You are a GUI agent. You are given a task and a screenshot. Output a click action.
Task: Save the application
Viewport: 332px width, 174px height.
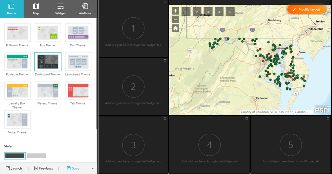point(73,168)
